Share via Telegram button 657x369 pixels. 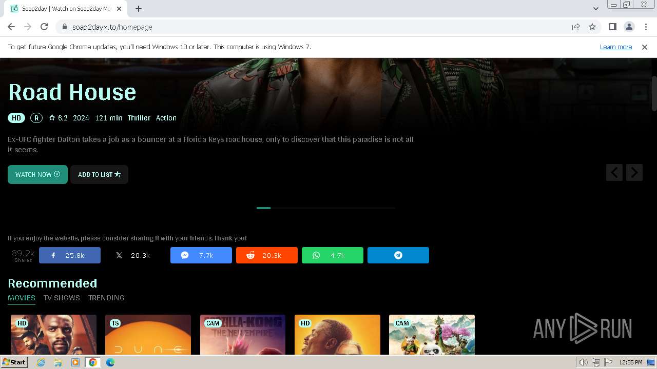point(398,255)
